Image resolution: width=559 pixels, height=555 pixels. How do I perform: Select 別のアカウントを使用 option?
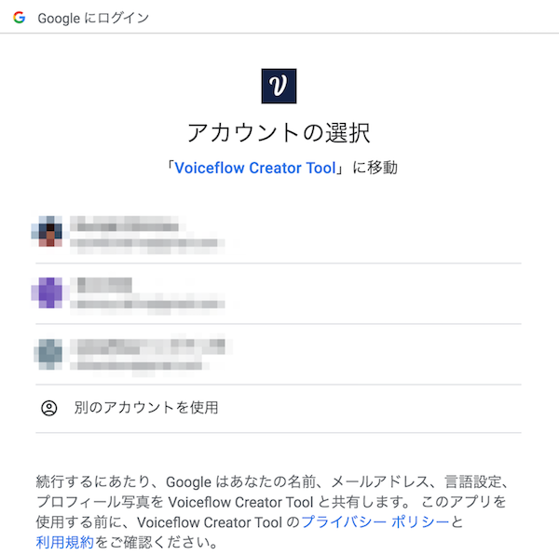[x=278, y=408]
